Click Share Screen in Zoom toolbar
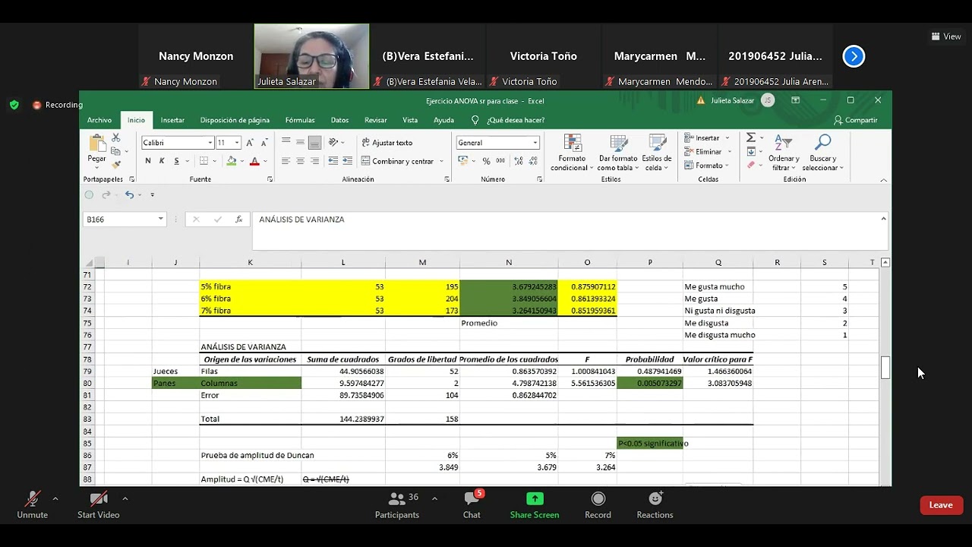Viewport: 972px width, 547px height. [x=535, y=504]
